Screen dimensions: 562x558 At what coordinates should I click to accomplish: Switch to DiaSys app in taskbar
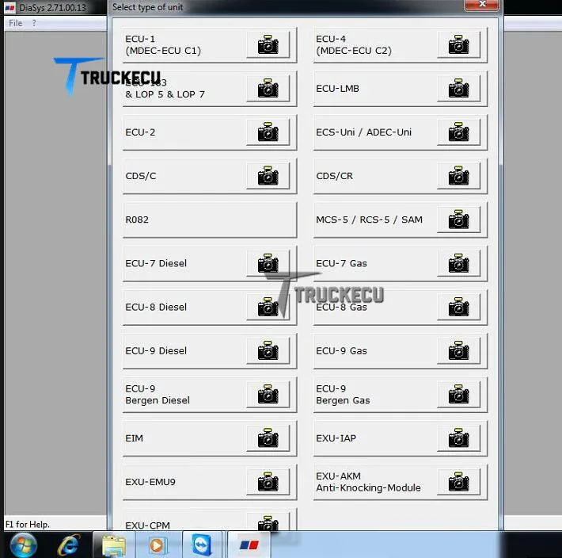pyautogui.click(x=249, y=545)
